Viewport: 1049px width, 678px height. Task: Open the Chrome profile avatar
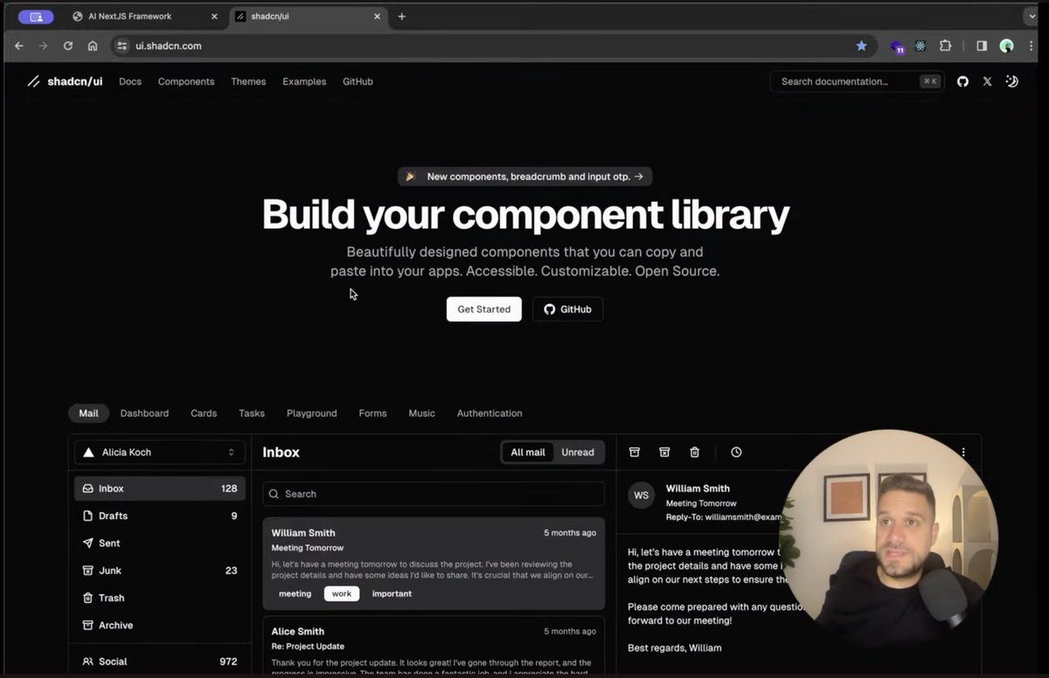point(1007,45)
